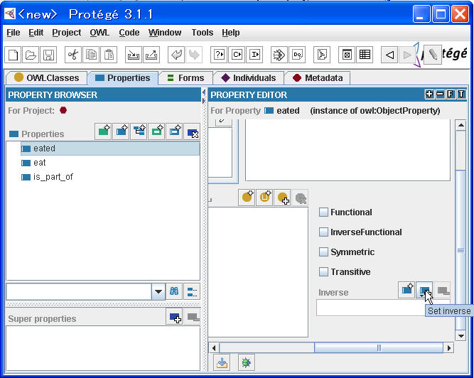Click the Set inverse property icon

(x=424, y=289)
